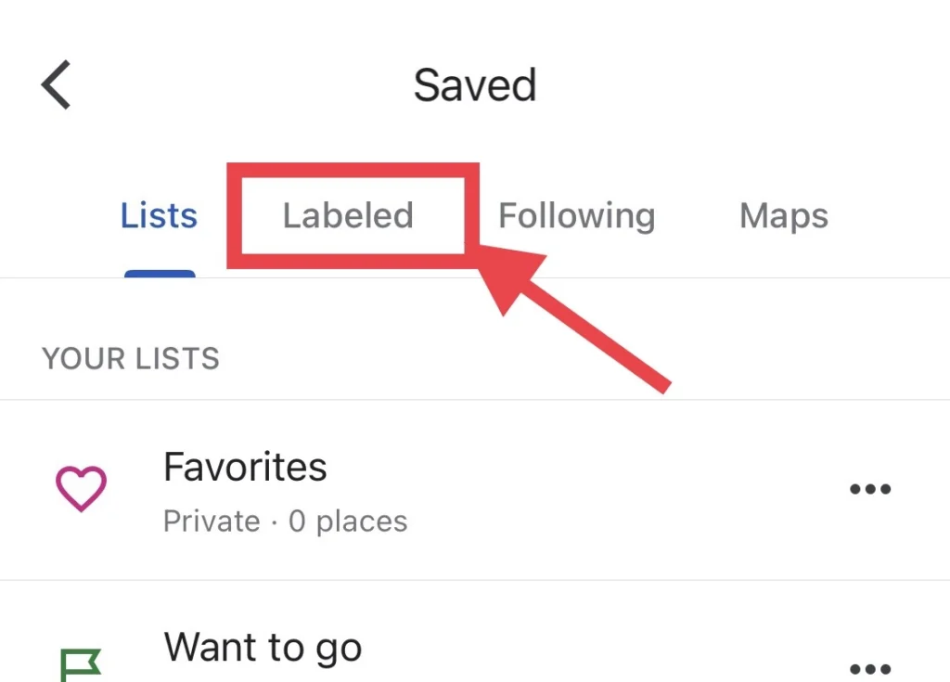Viewport: 950px width, 682px height.
Task: Switch to the Following tab
Action: (577, 216)
